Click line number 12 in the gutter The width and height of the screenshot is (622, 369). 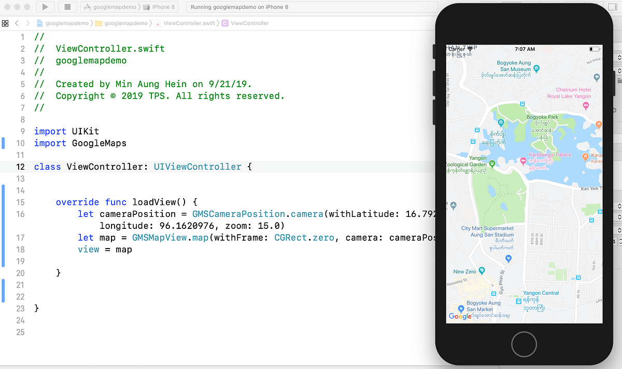(20, 167)
